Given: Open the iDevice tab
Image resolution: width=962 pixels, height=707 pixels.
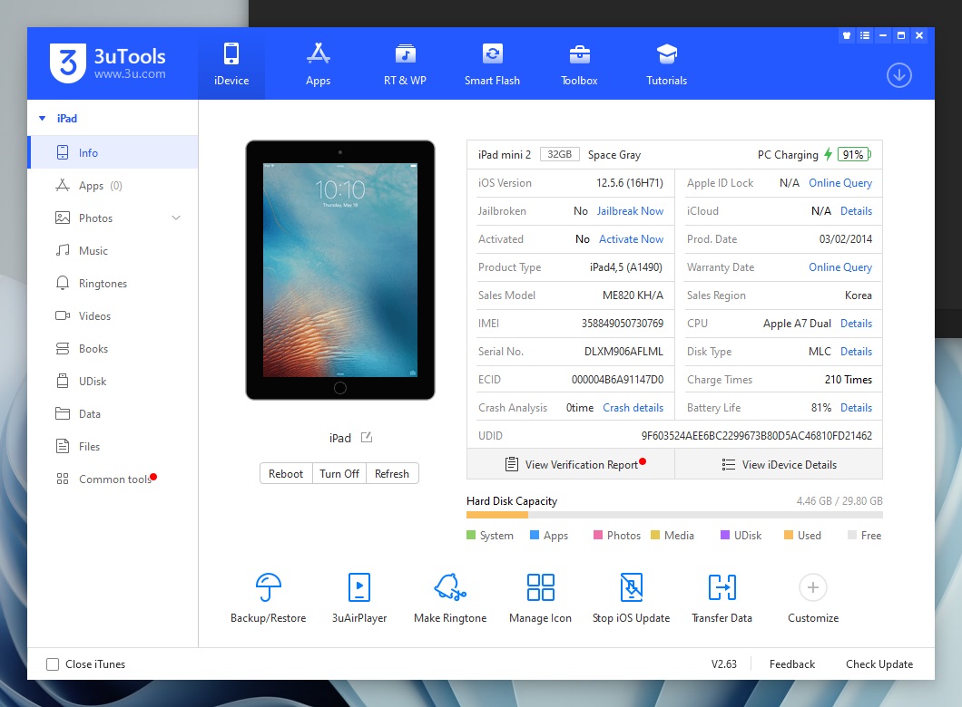Looking at the screenshot, I should [x=231, y=63].
